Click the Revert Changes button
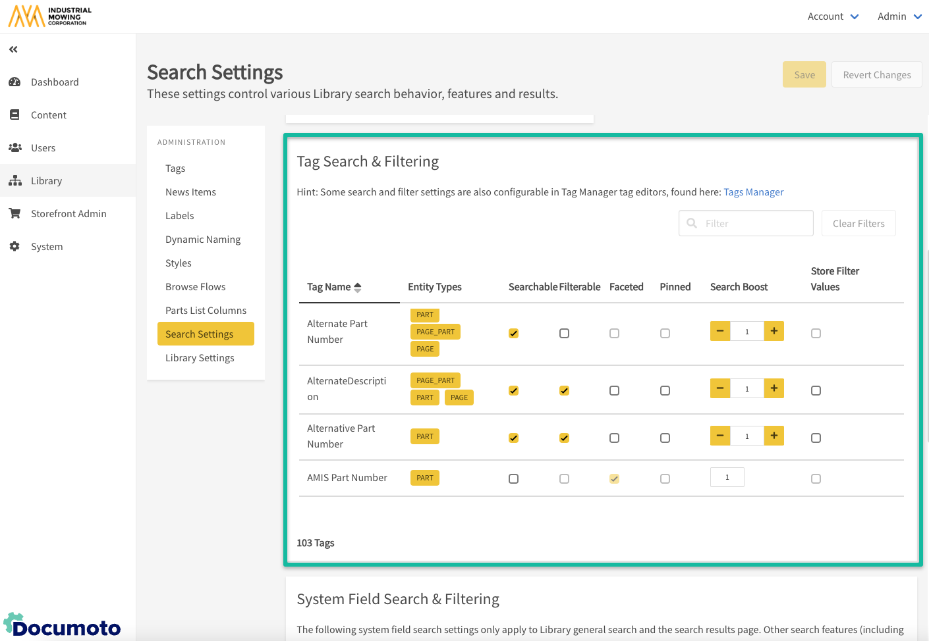929x641 pixels. coord(876,75)
